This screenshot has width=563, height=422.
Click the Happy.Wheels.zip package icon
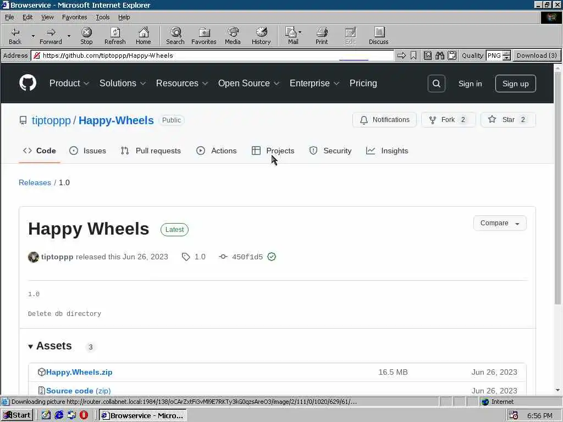pyautogui.click(x=41, y=372)
